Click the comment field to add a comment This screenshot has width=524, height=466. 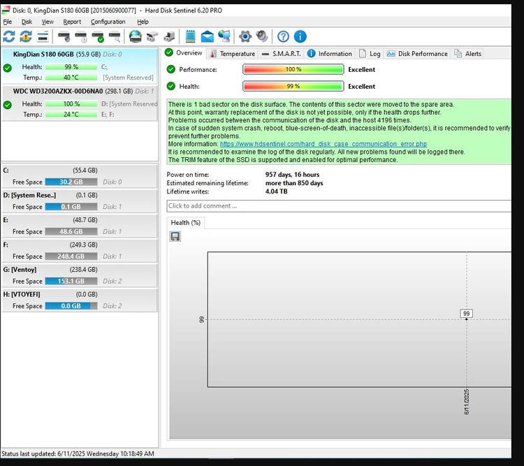coord(339,206)
